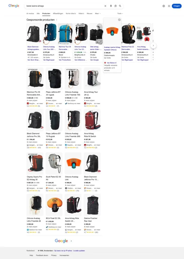Open sponsored products info menu
The height and width of the screenshot is (259, 184).
tap(57, 20)
